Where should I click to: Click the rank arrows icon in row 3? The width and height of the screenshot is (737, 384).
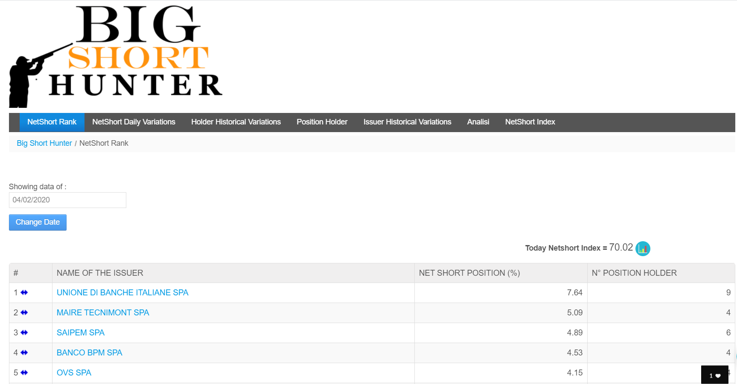pos(24,333)
